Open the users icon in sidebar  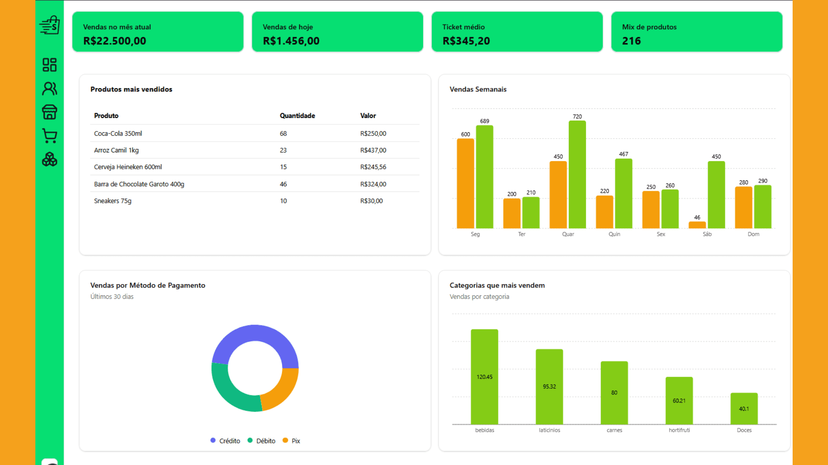[x=50, y=89]
